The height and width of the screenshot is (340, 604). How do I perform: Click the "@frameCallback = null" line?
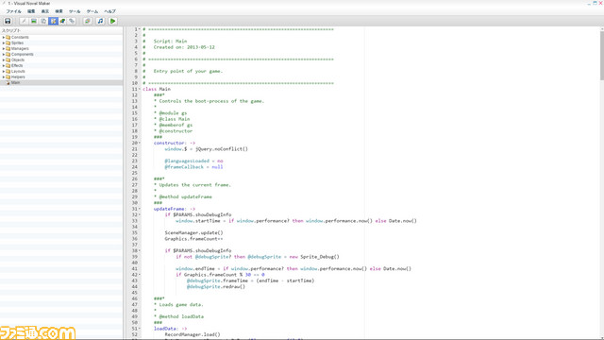(193, 167)
